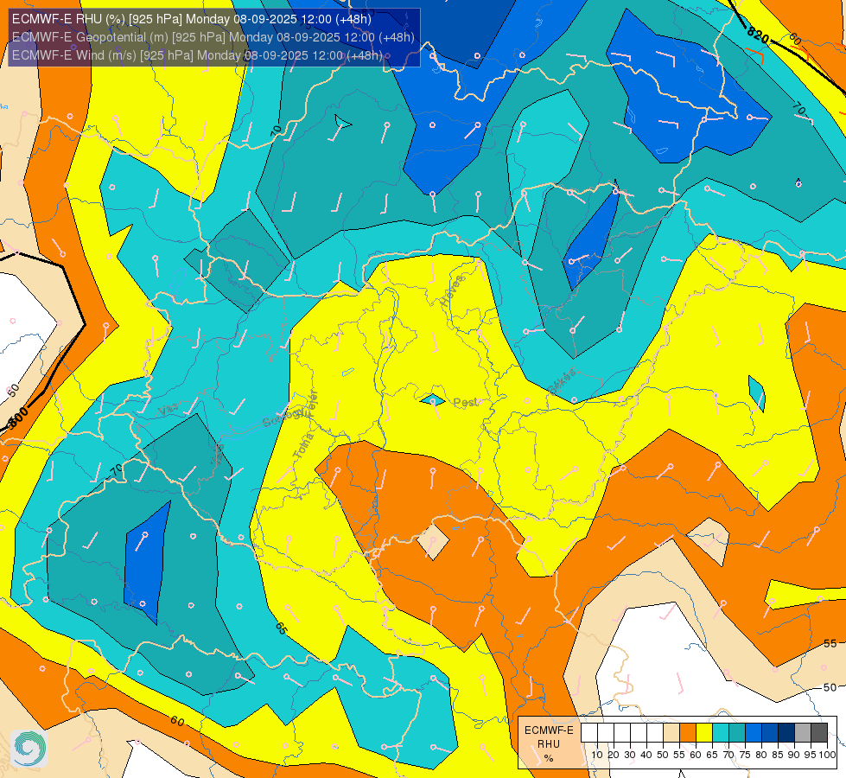Click the legend title ECMWF-E RHU %

549,744
